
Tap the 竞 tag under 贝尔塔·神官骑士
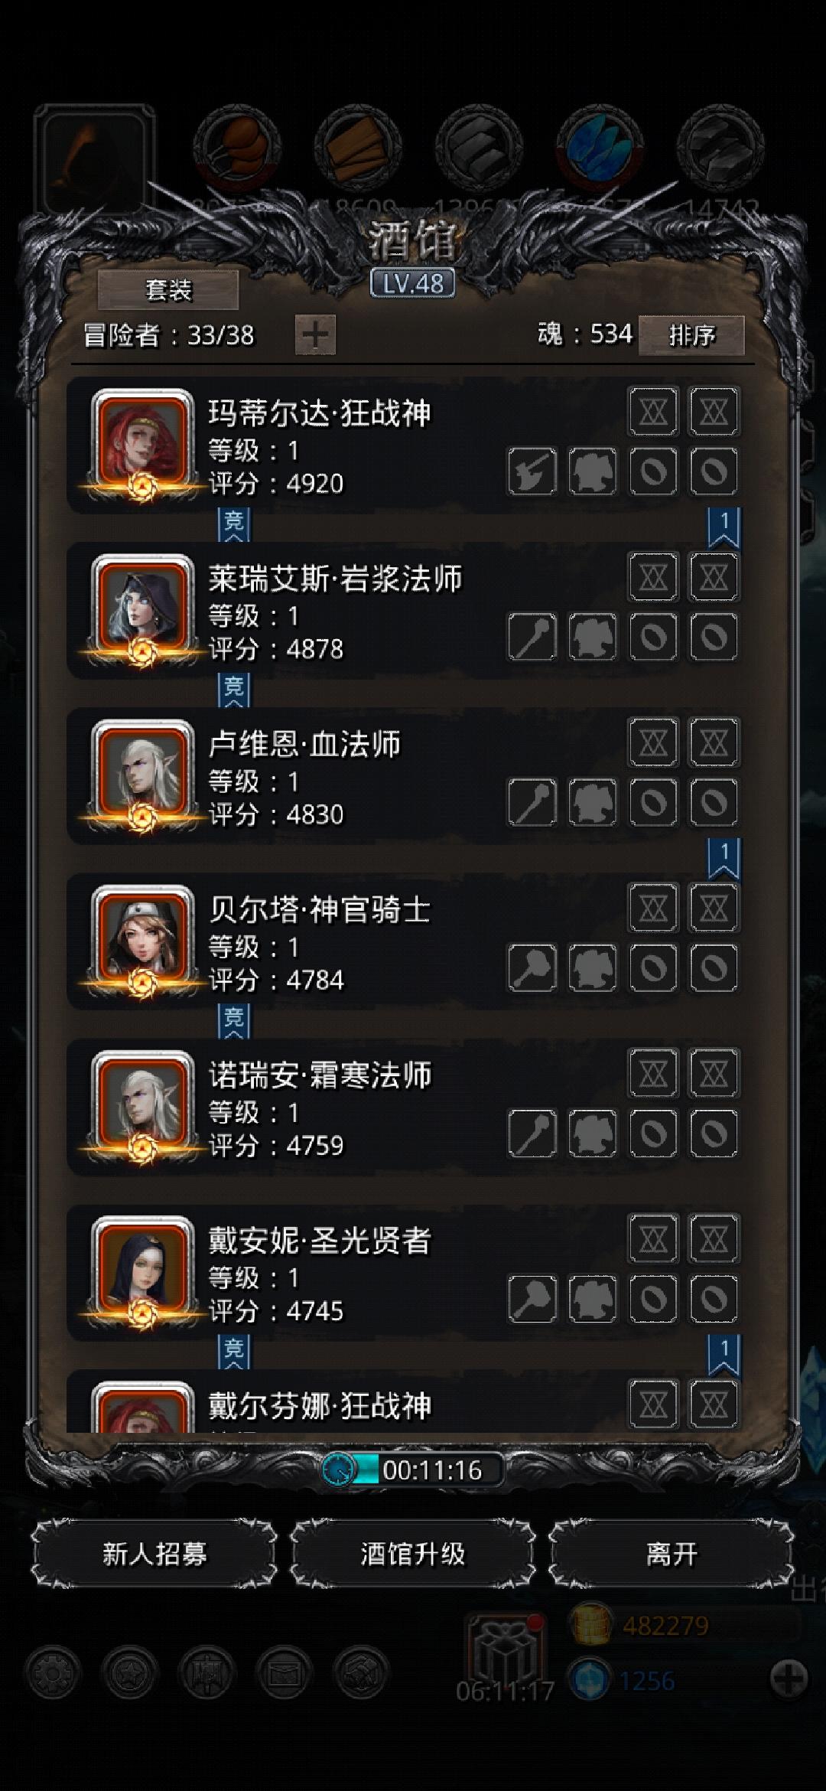coord(234,1019)
